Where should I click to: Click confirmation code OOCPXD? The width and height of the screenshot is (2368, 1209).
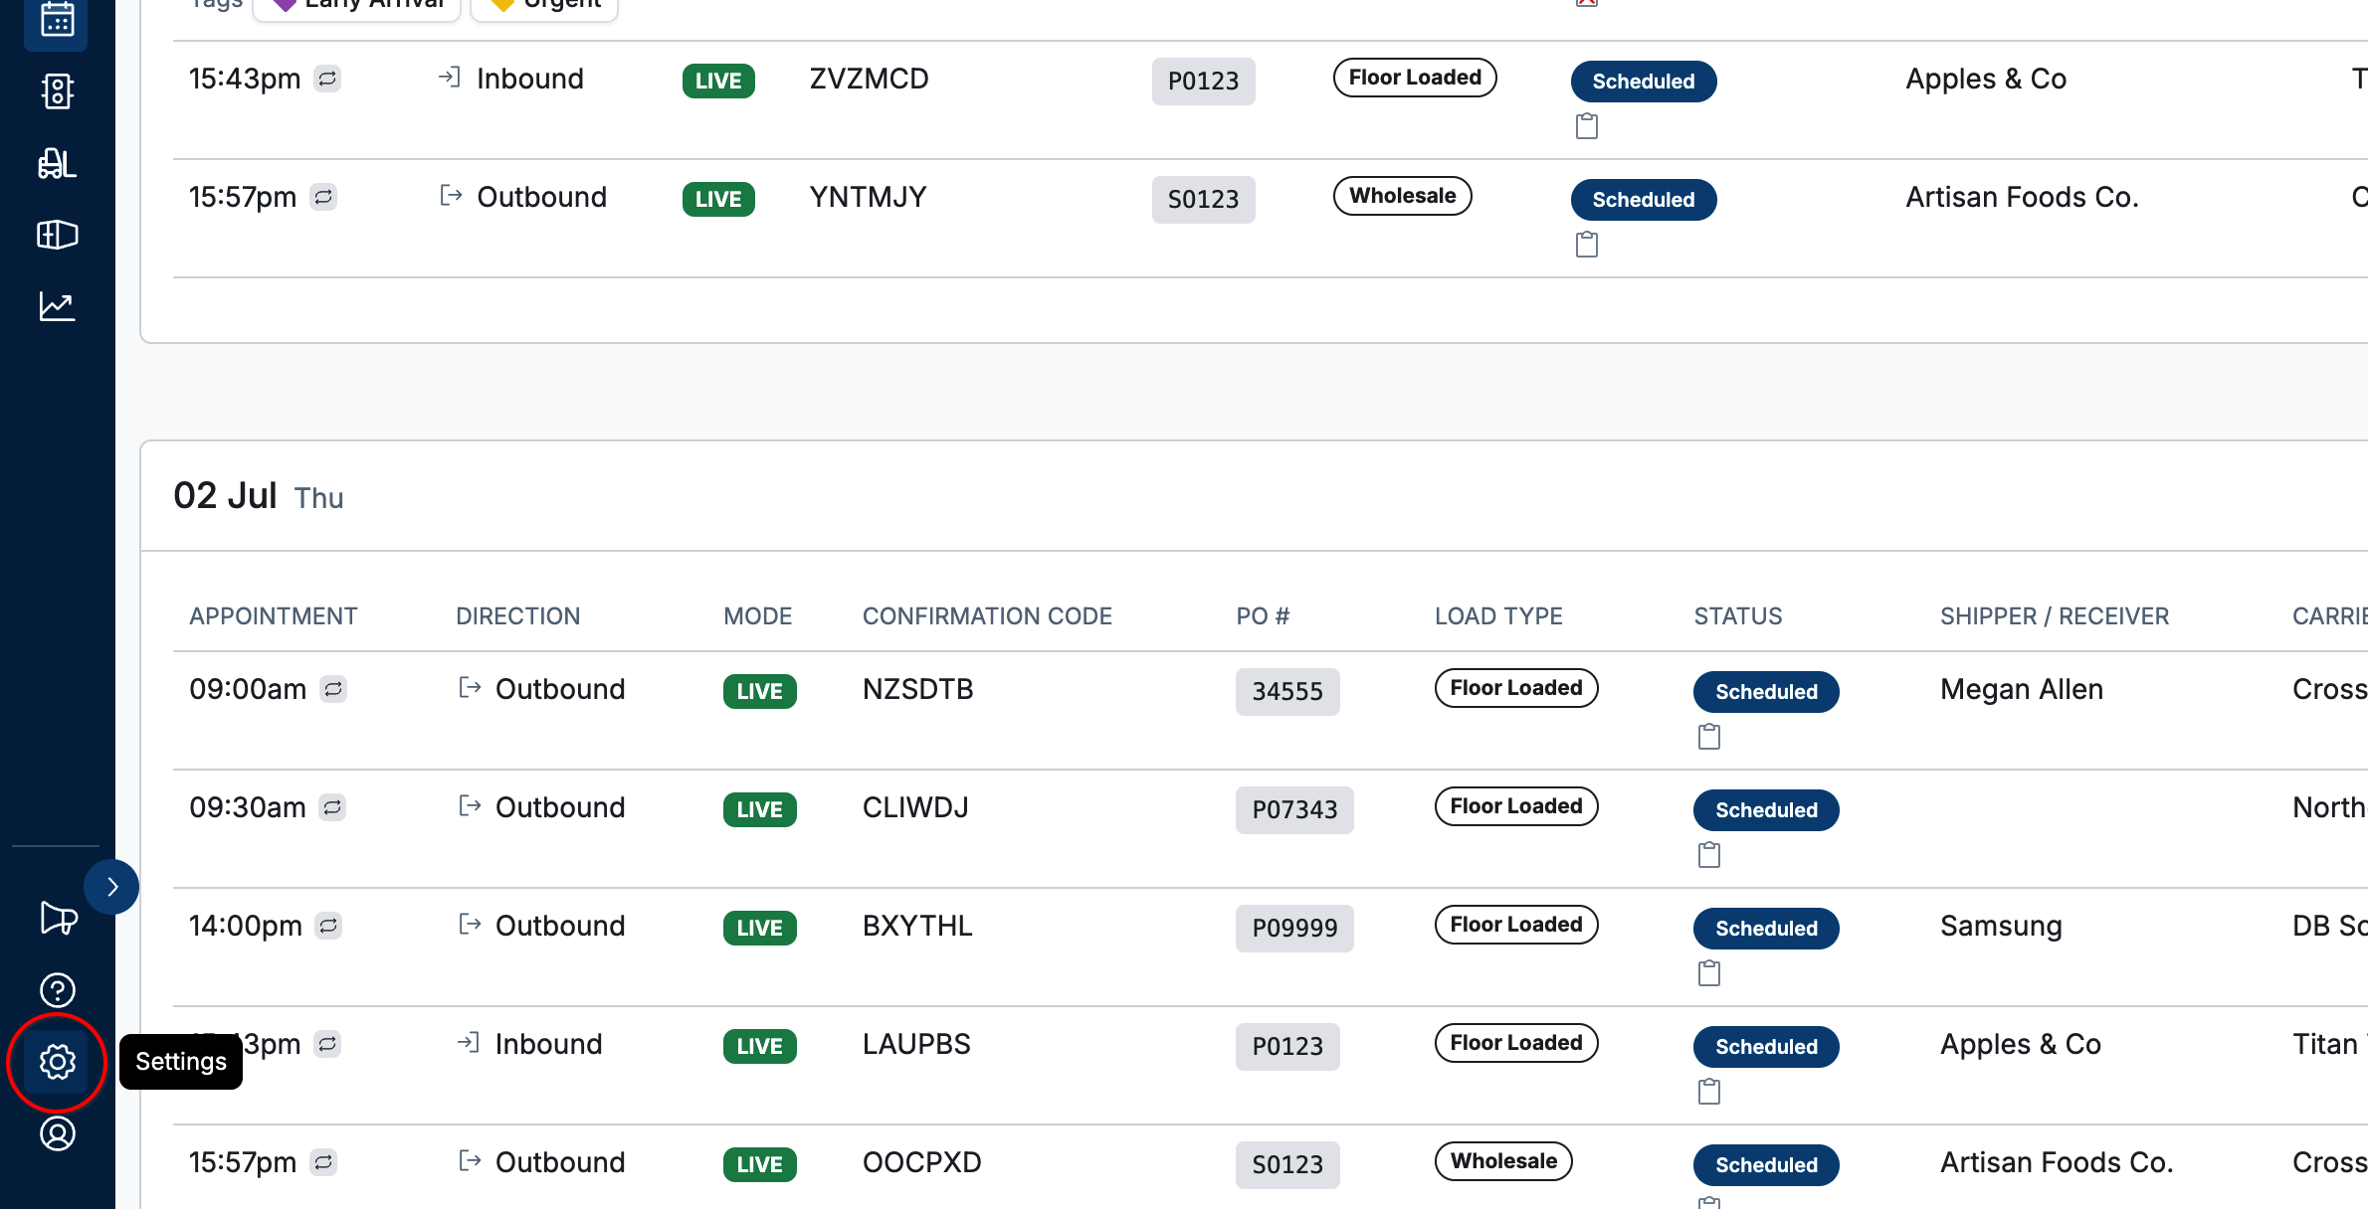pos(922,1162)
